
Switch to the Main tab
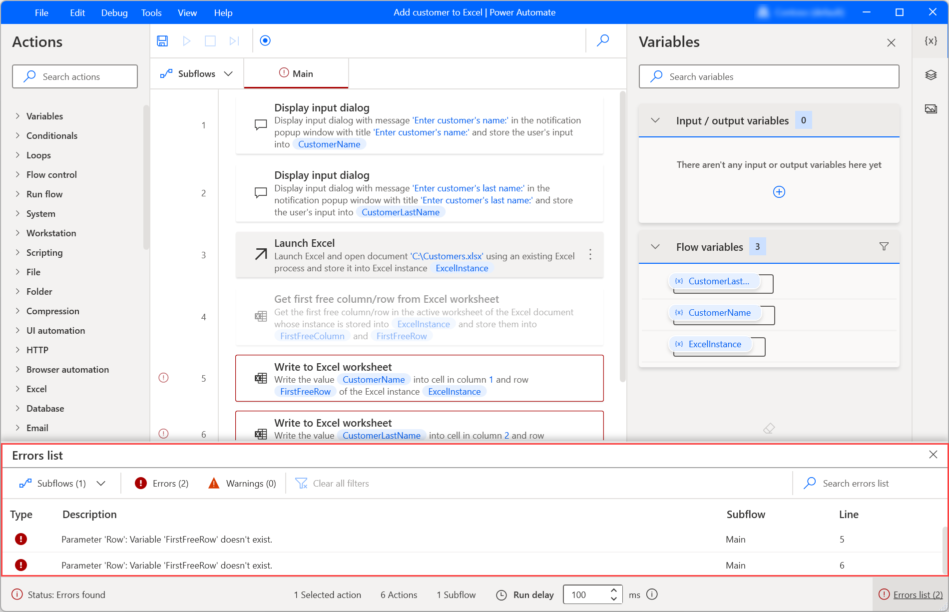(x=296, y=73)
